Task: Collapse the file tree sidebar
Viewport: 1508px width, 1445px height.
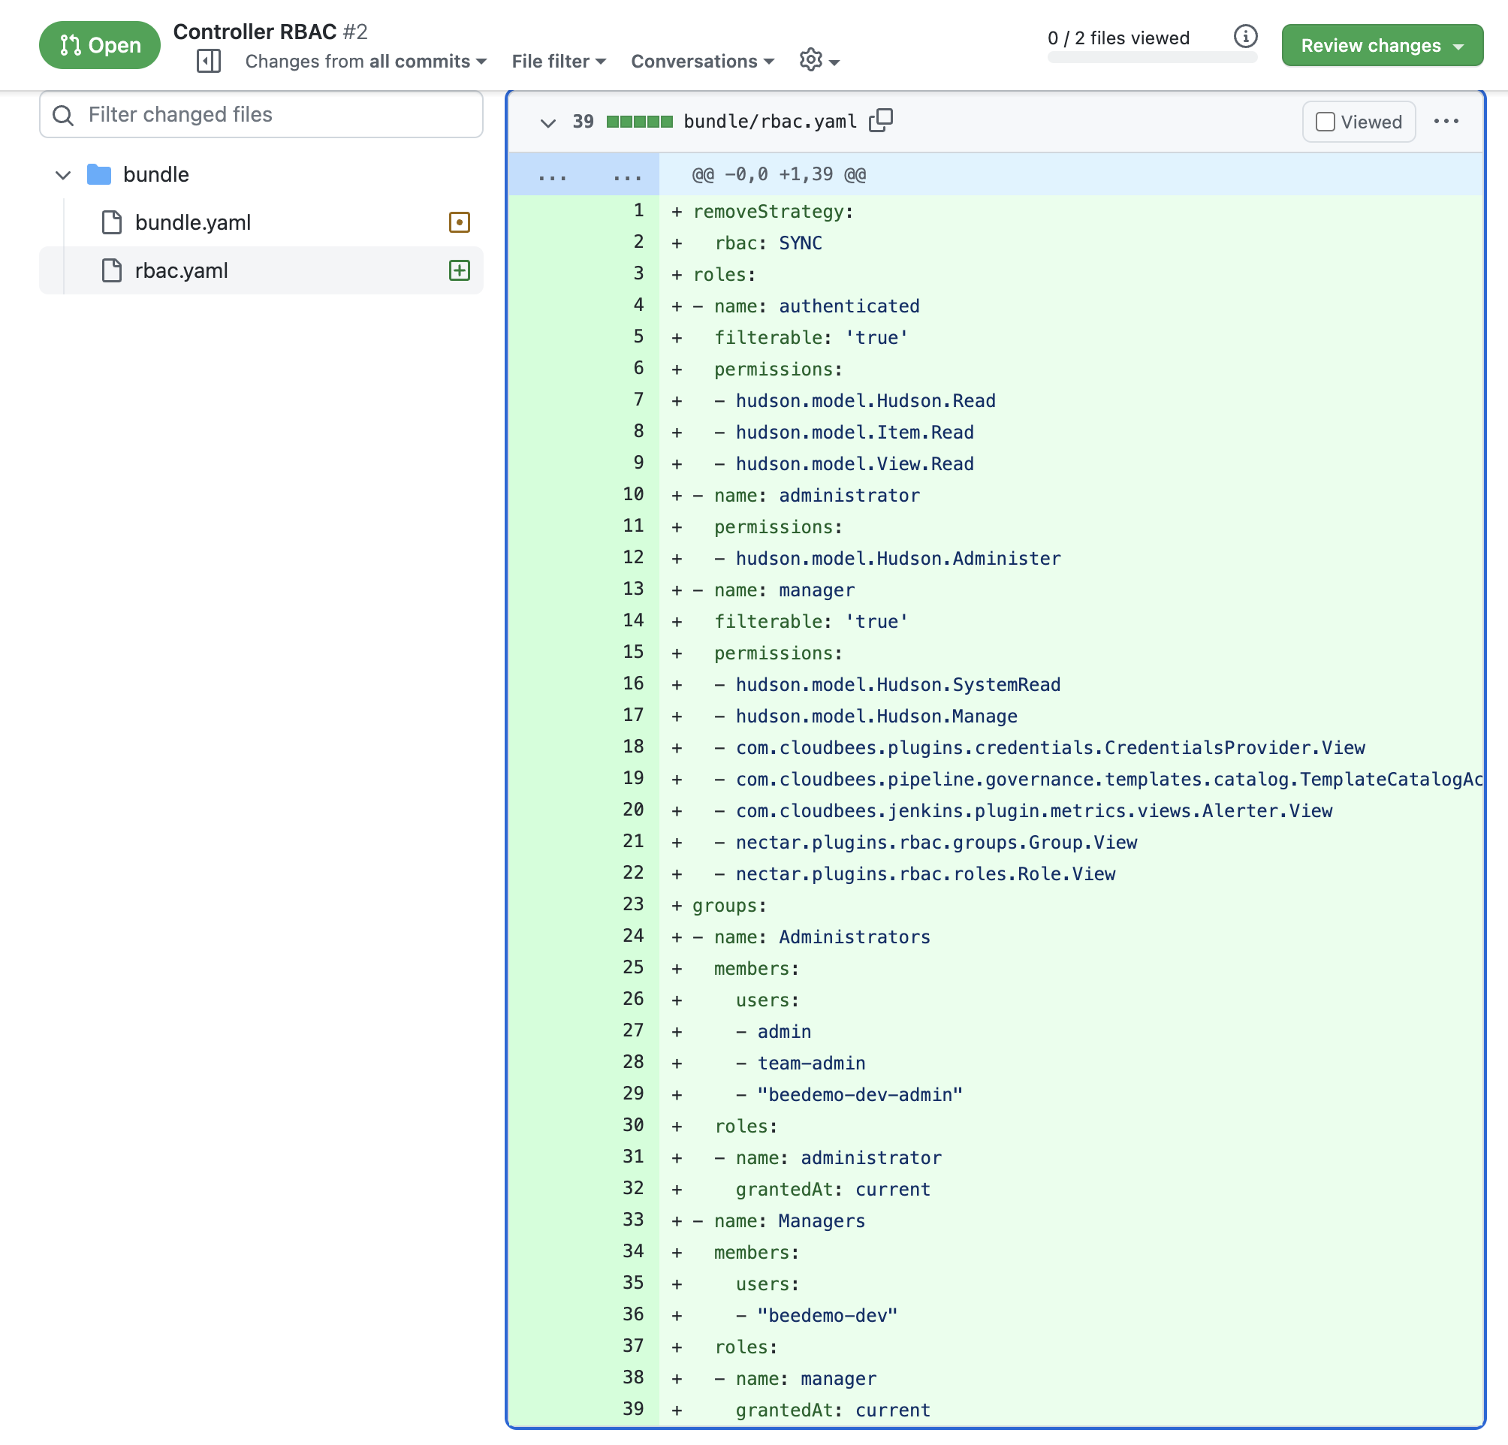Action: (208, 61)
